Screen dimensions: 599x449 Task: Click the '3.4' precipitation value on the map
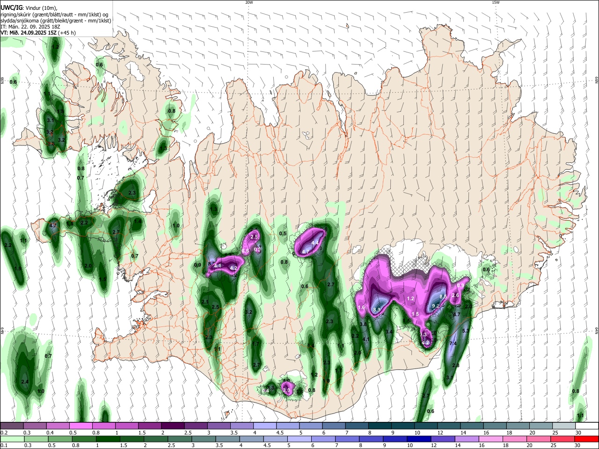click(389, 332)
